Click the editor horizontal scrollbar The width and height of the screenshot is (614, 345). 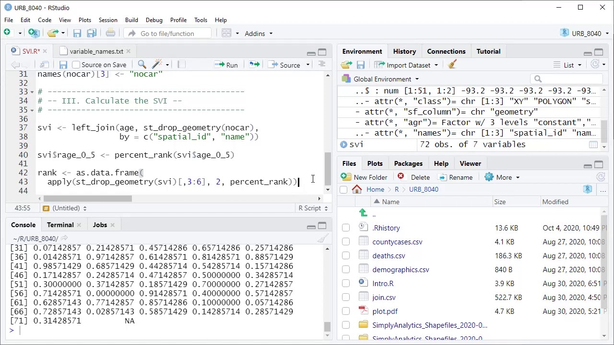tap(87, 198)
